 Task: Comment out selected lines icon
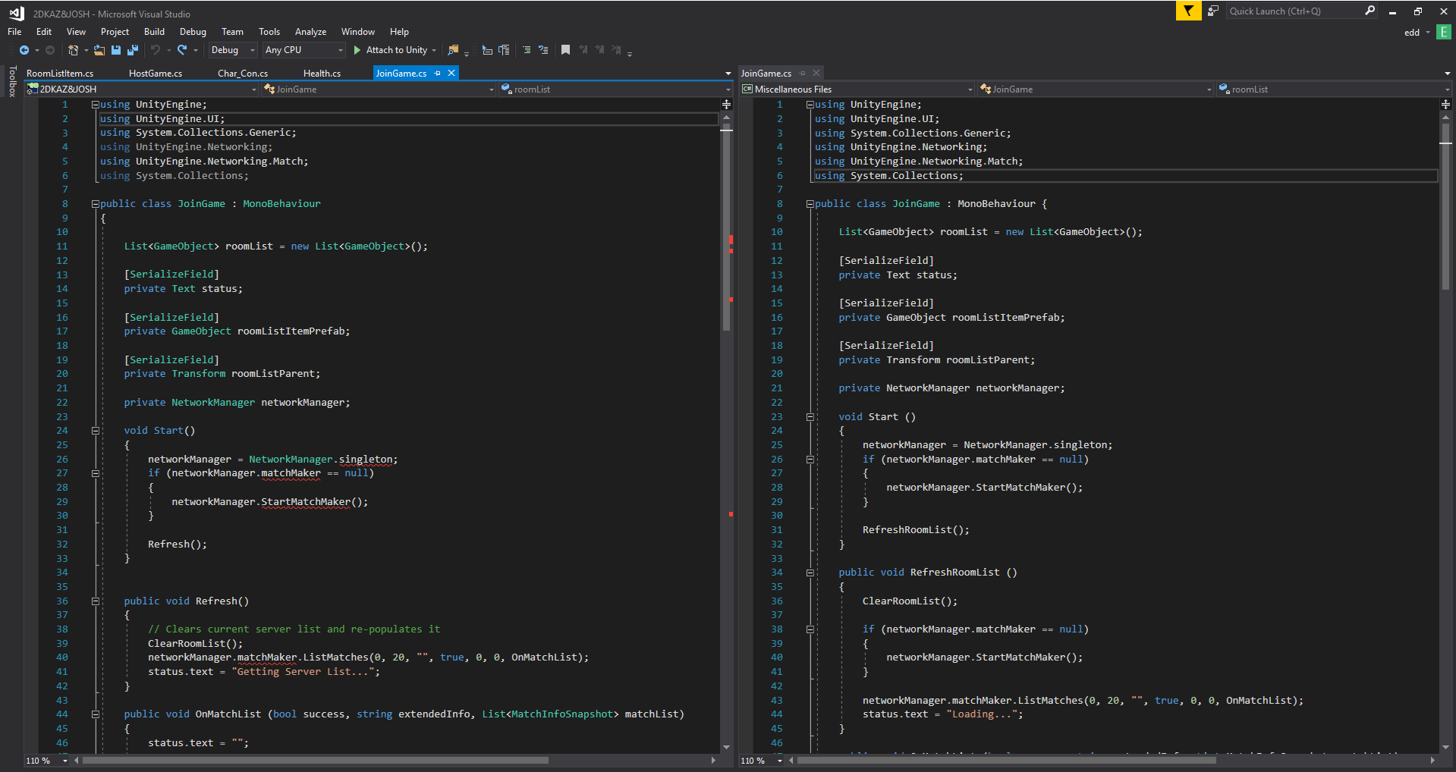[527, 50]
